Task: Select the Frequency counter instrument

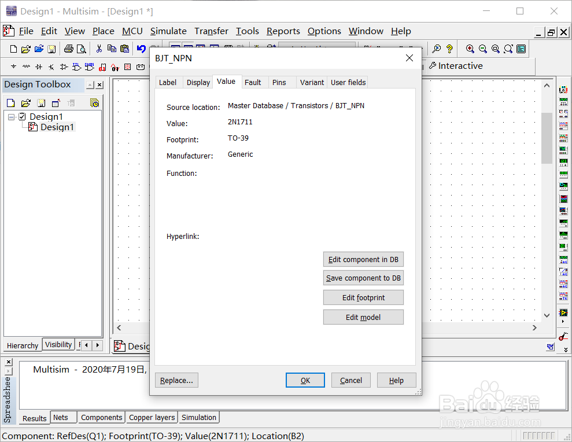Action: [563, 162]
